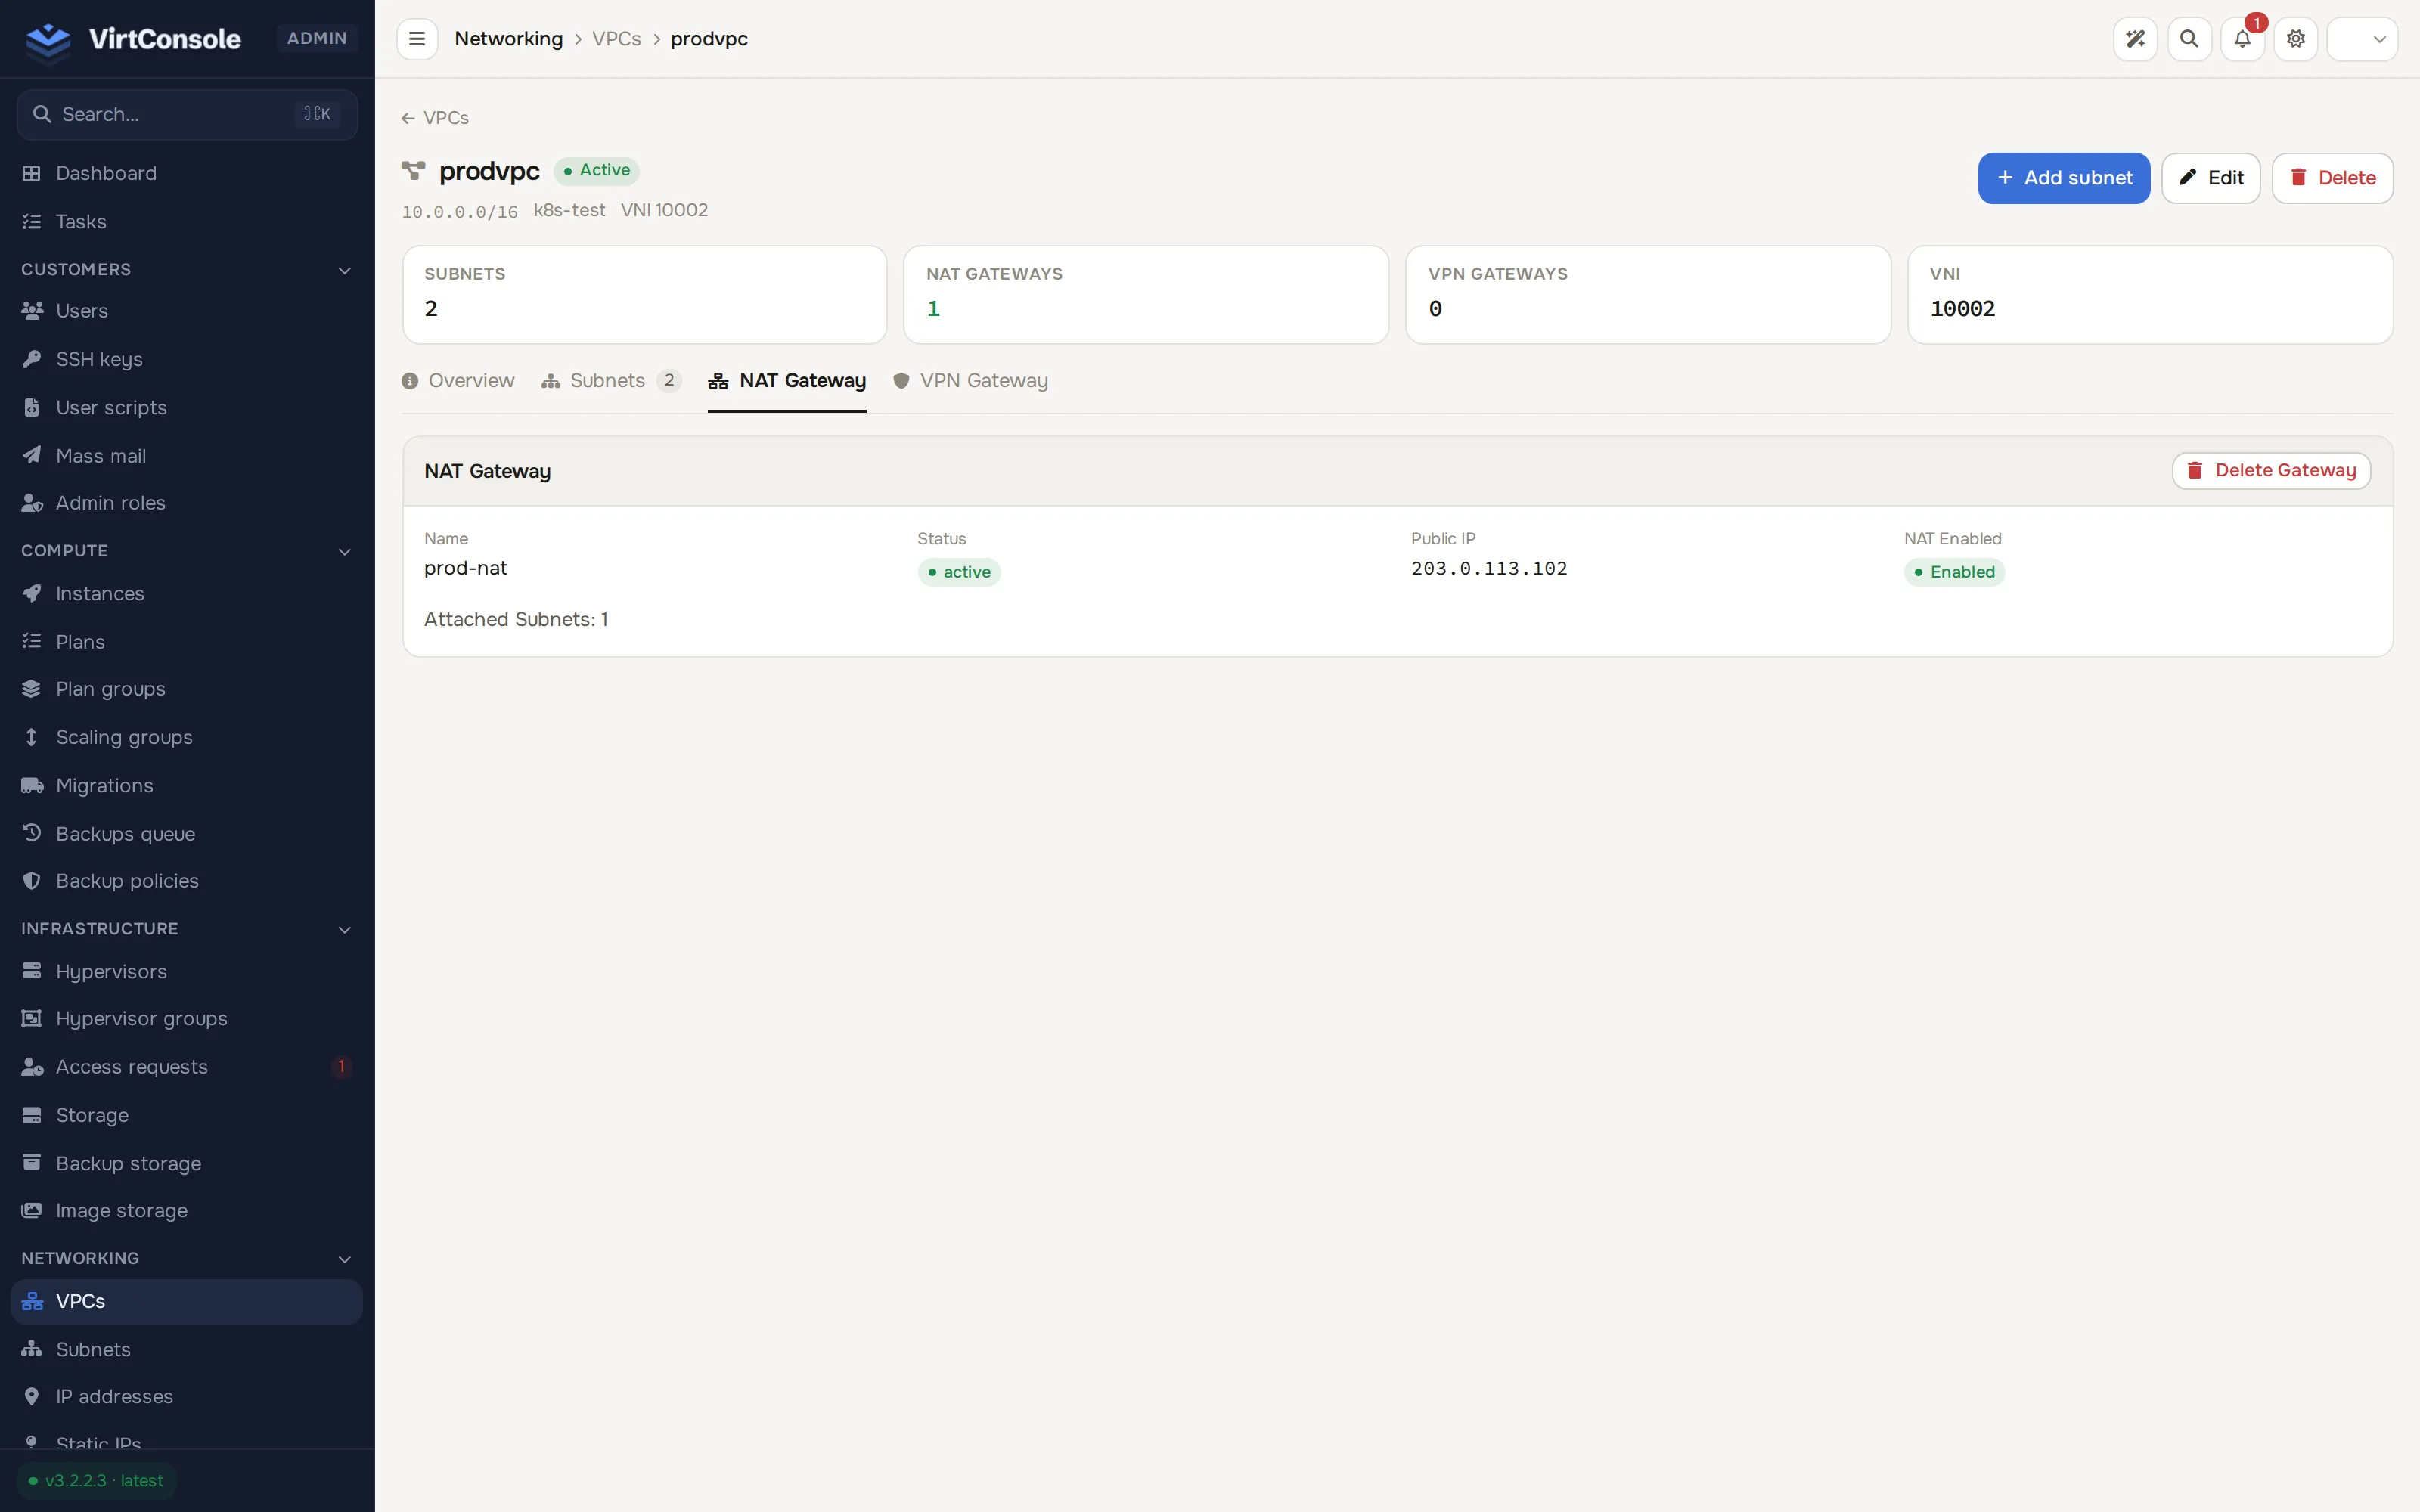Click the Image storage pictures icon
Image resolution: width=2420 pixels, height=1512 pixels.
point(32,1210)
